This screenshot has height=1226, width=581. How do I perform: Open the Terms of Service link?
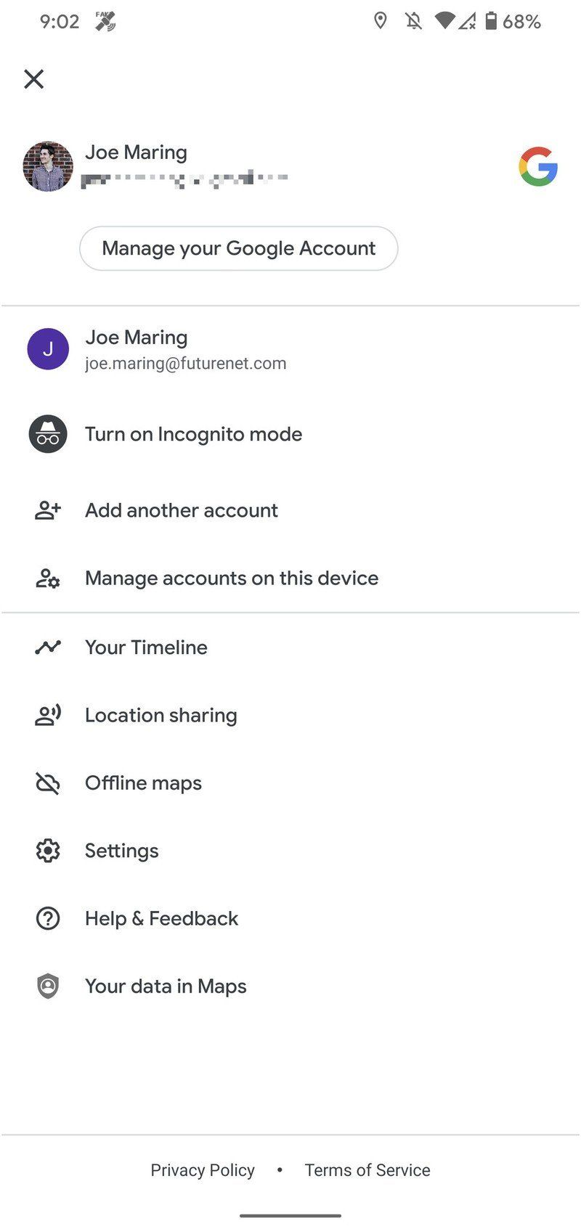(367, 1170)
